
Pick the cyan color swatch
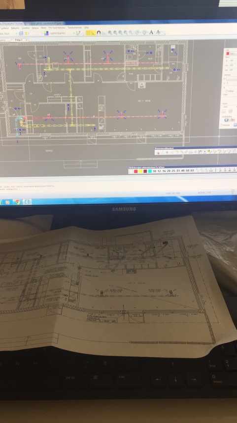[x=150, y=171]
